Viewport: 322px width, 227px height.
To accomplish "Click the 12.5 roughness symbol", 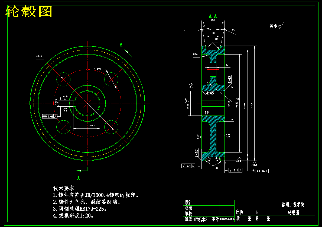I will point(255,163).
